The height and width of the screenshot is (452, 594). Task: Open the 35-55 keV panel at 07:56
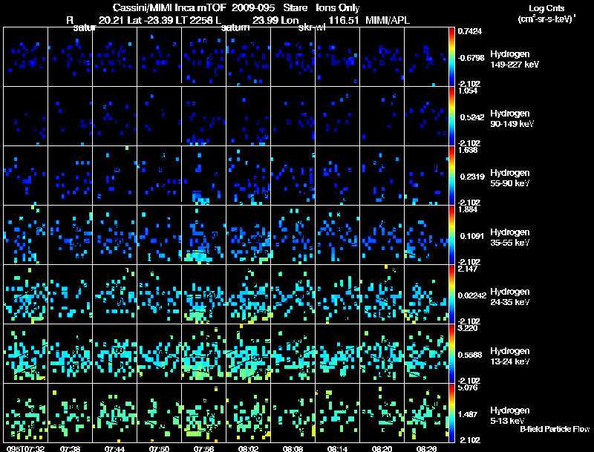[203, 235]
